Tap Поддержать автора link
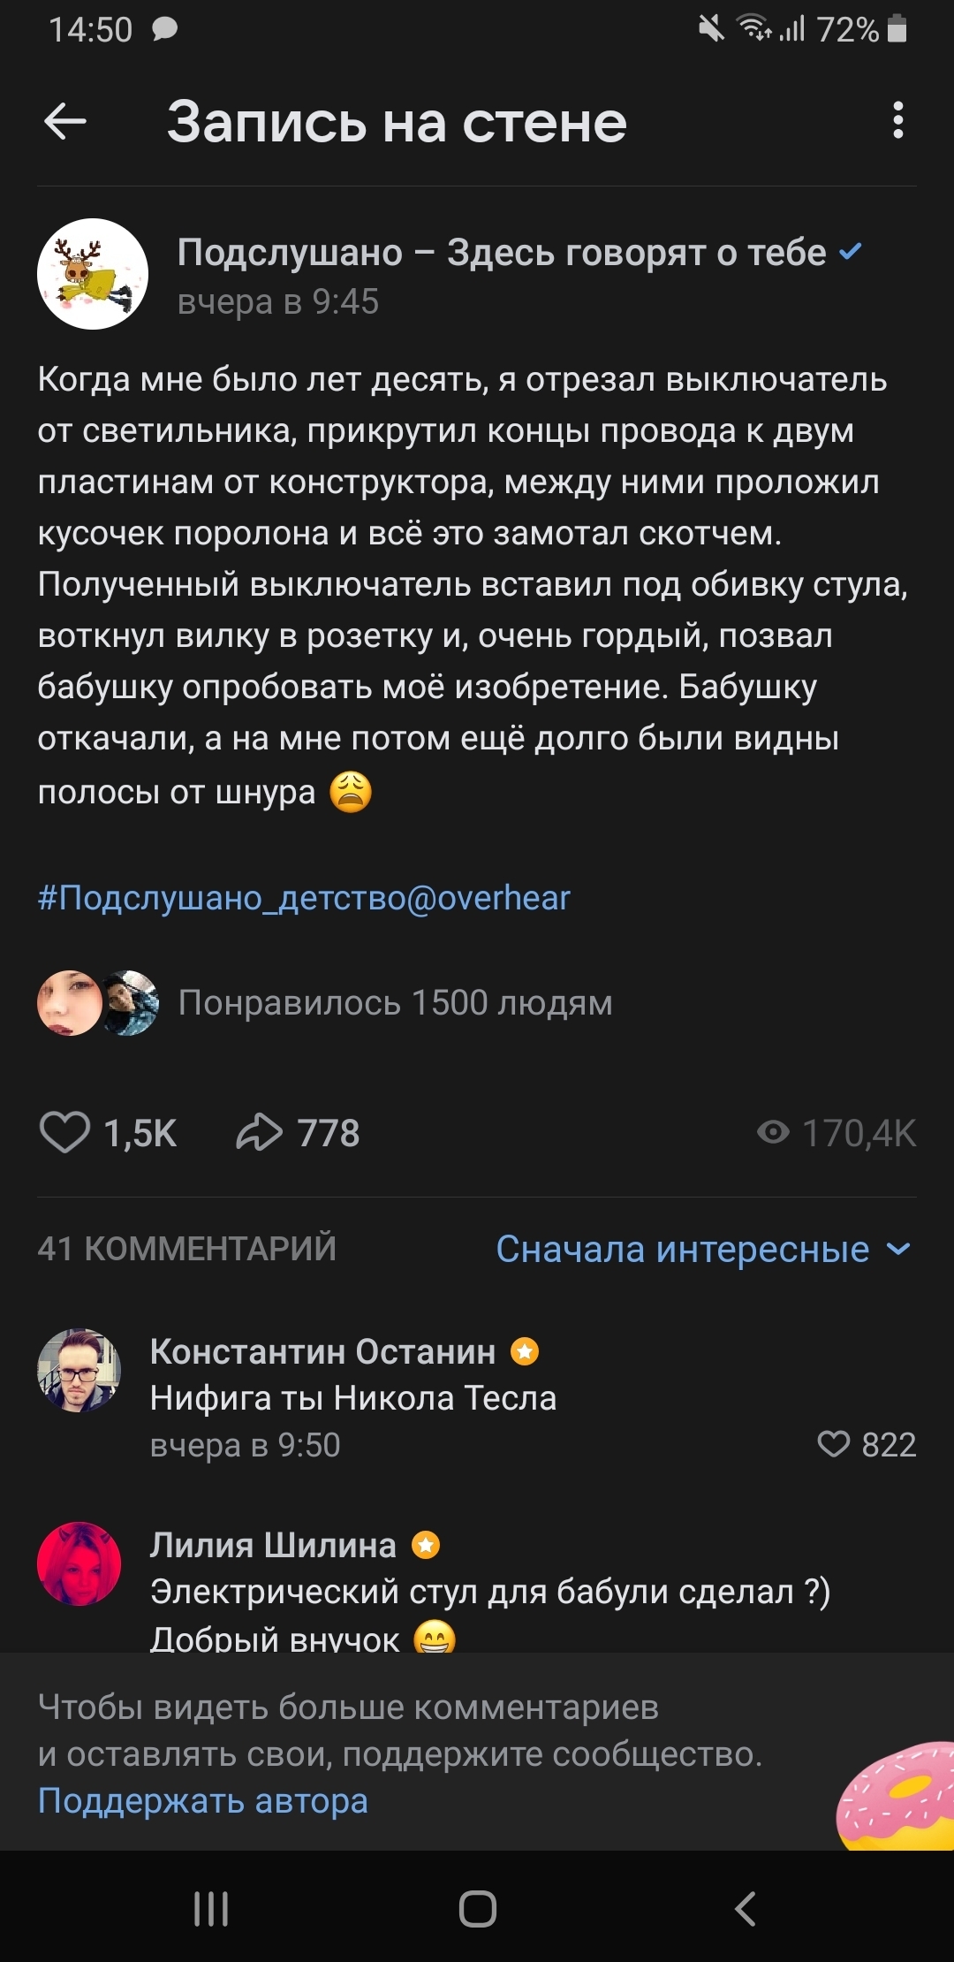Image resolution: width=954 pixels, height=1962 pixels. [202, 1800]
